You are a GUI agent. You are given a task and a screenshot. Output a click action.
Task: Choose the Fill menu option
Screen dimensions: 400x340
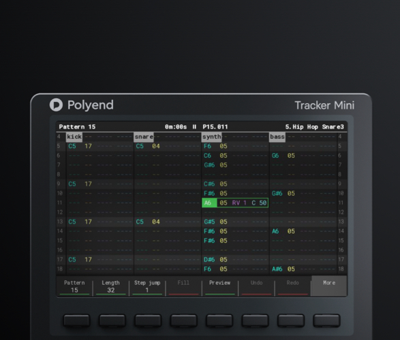[x=183, y=286]
